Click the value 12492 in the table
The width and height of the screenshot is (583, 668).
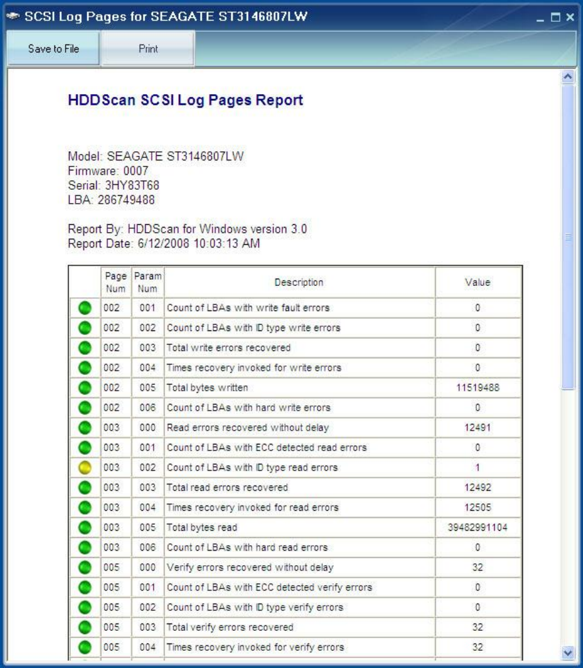click(478, 488)
